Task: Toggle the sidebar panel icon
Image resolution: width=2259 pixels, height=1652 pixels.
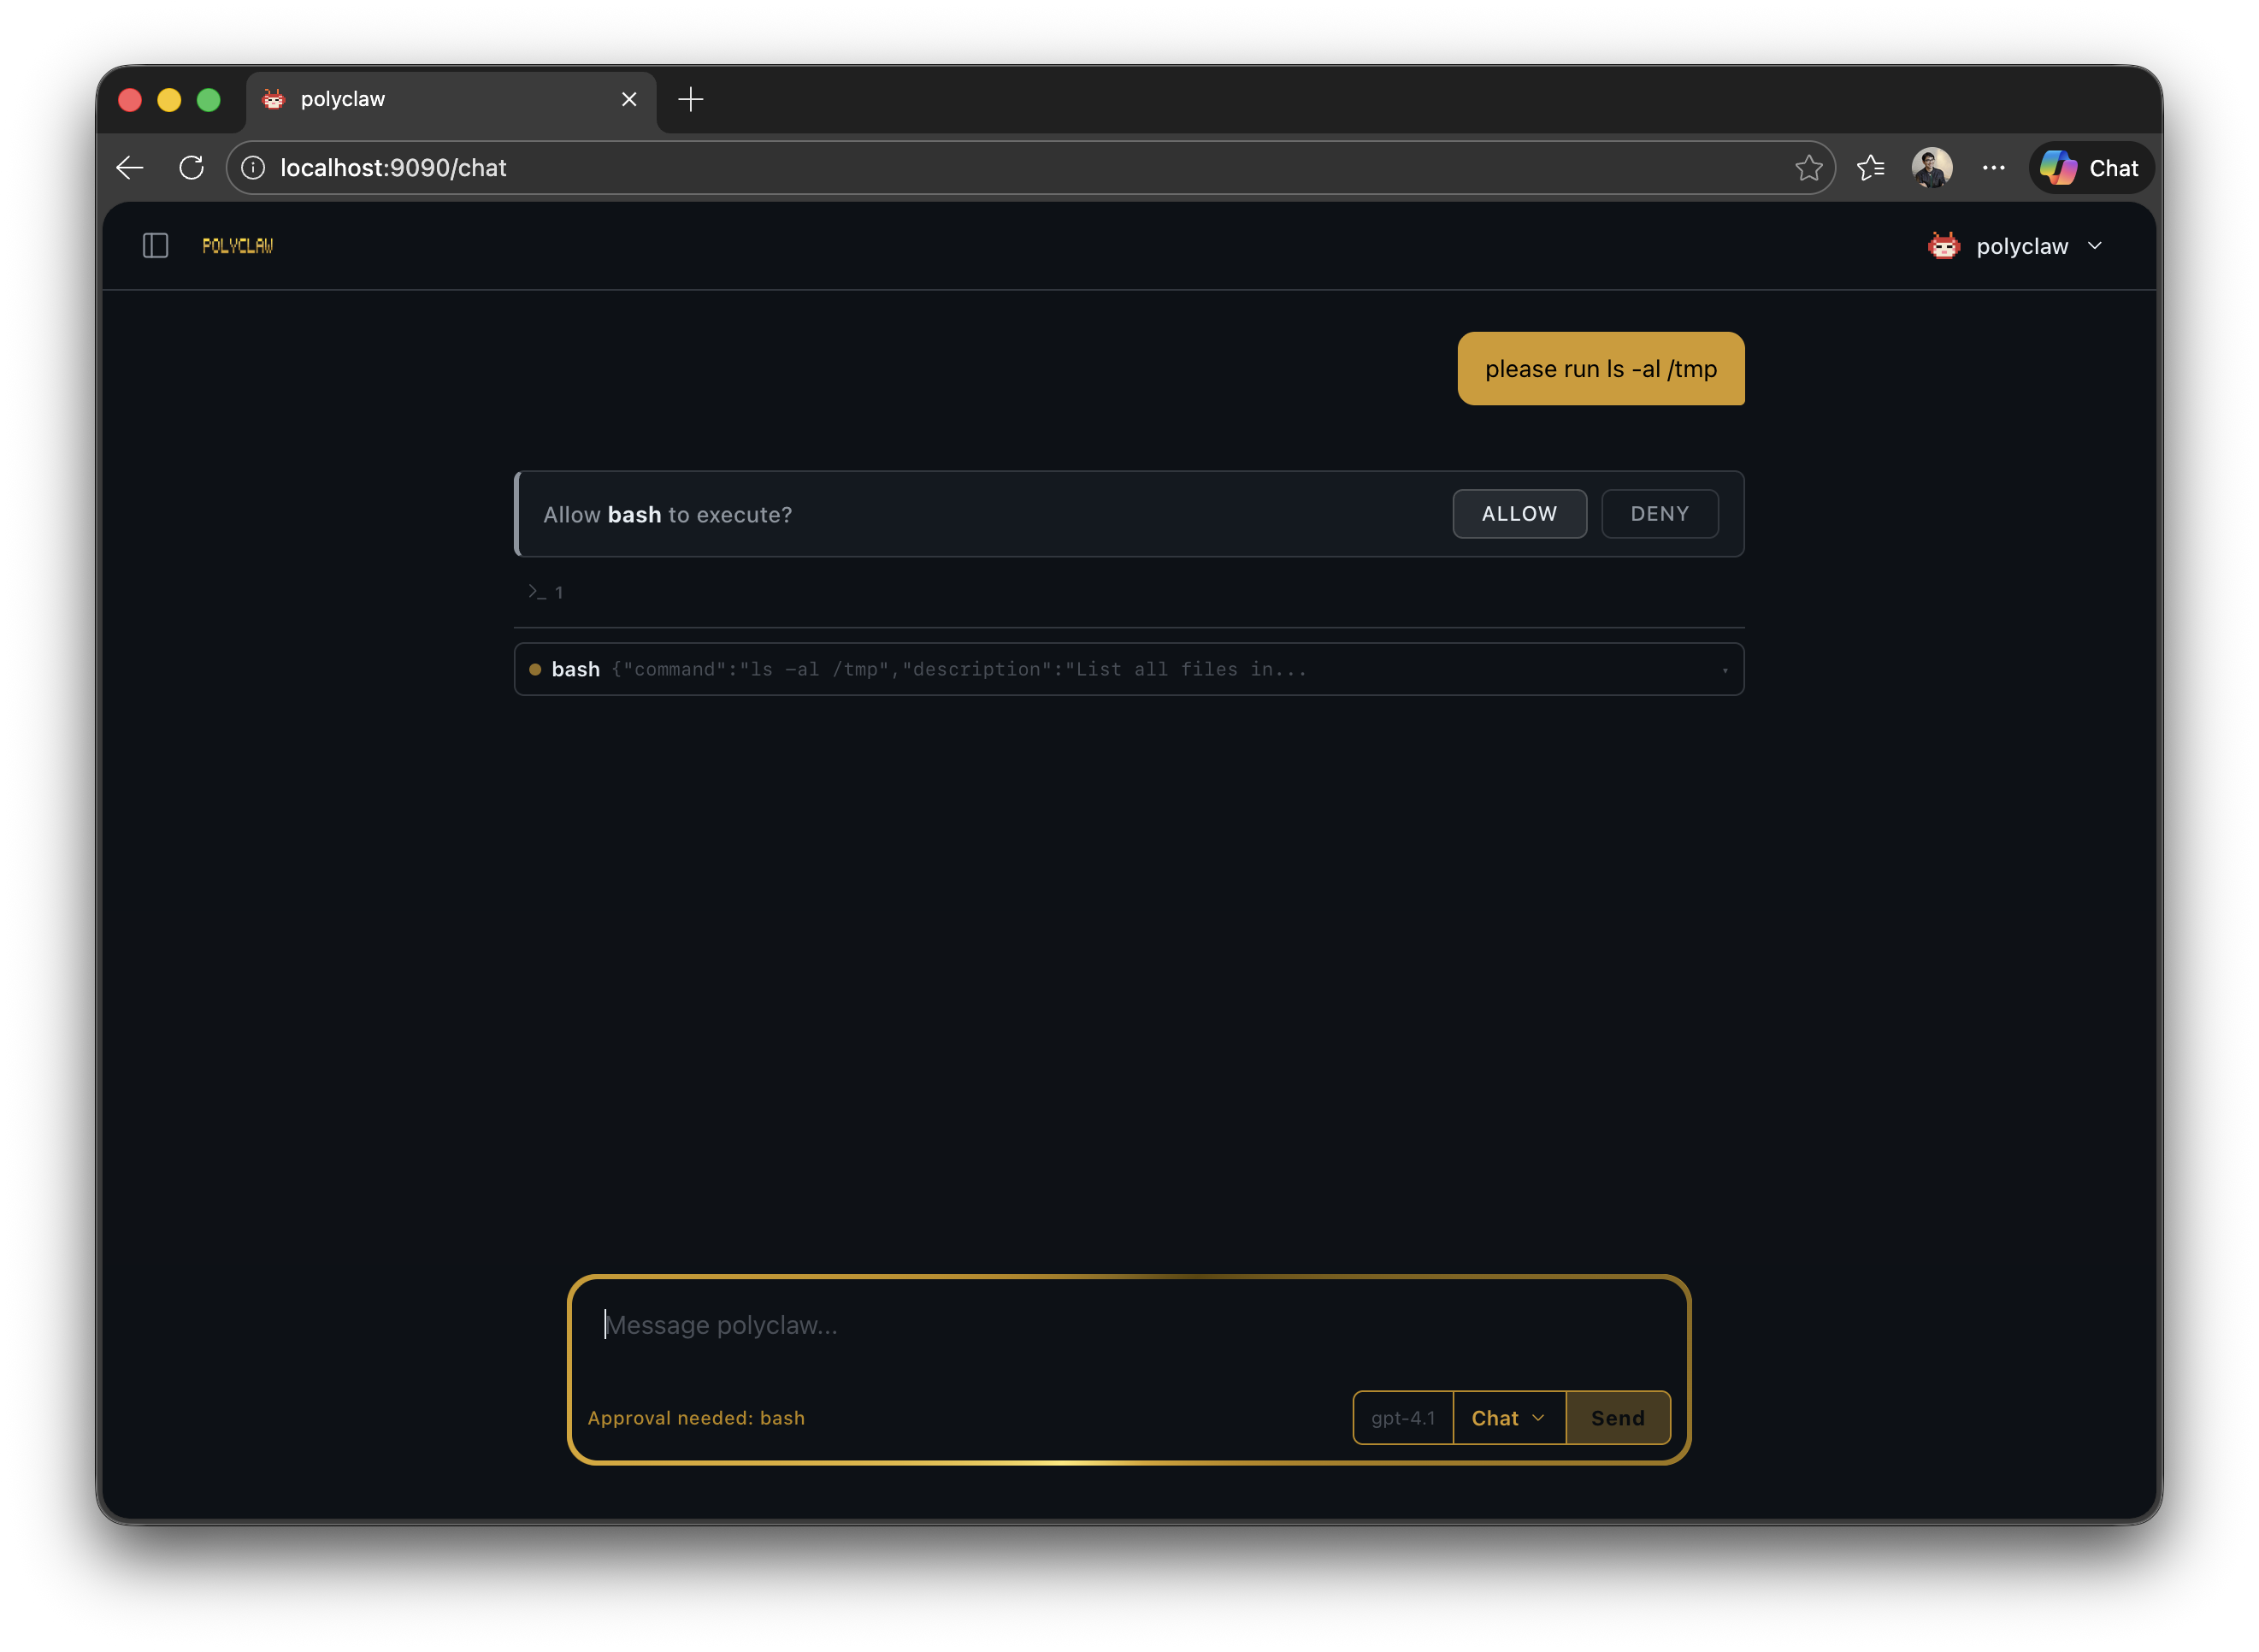Action: (155, 246)
